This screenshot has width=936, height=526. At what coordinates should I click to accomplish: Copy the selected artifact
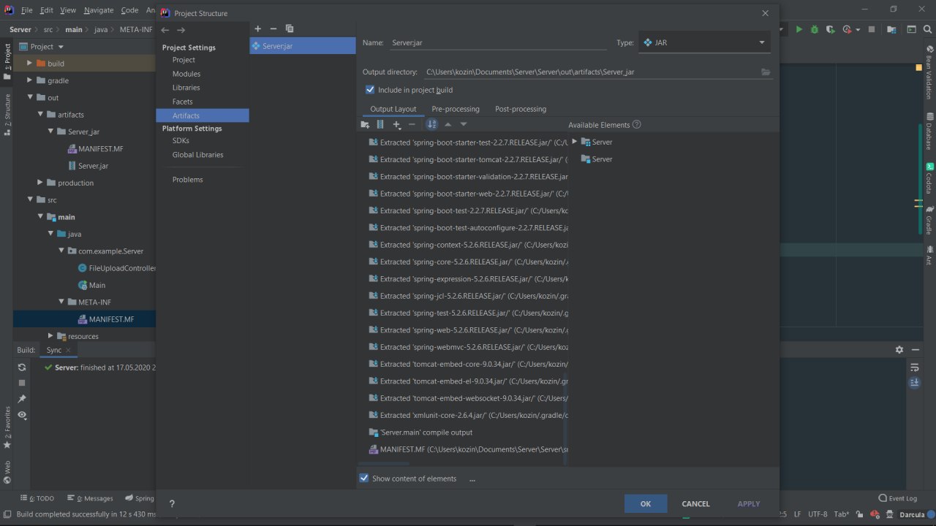coord(290,28)
